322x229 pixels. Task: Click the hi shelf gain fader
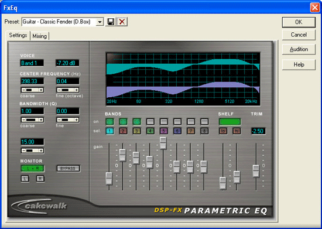click(x=237, y=177)
